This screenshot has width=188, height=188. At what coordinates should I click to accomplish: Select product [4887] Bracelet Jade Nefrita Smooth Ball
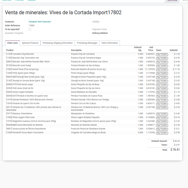coord(28,62)
